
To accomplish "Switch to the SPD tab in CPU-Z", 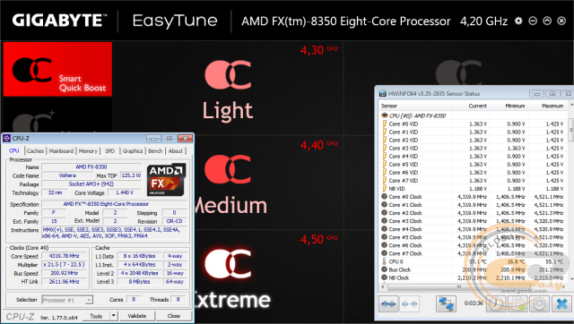I will point(109,151).
